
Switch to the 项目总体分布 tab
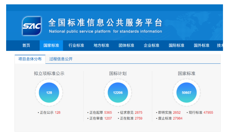(30, 59)
